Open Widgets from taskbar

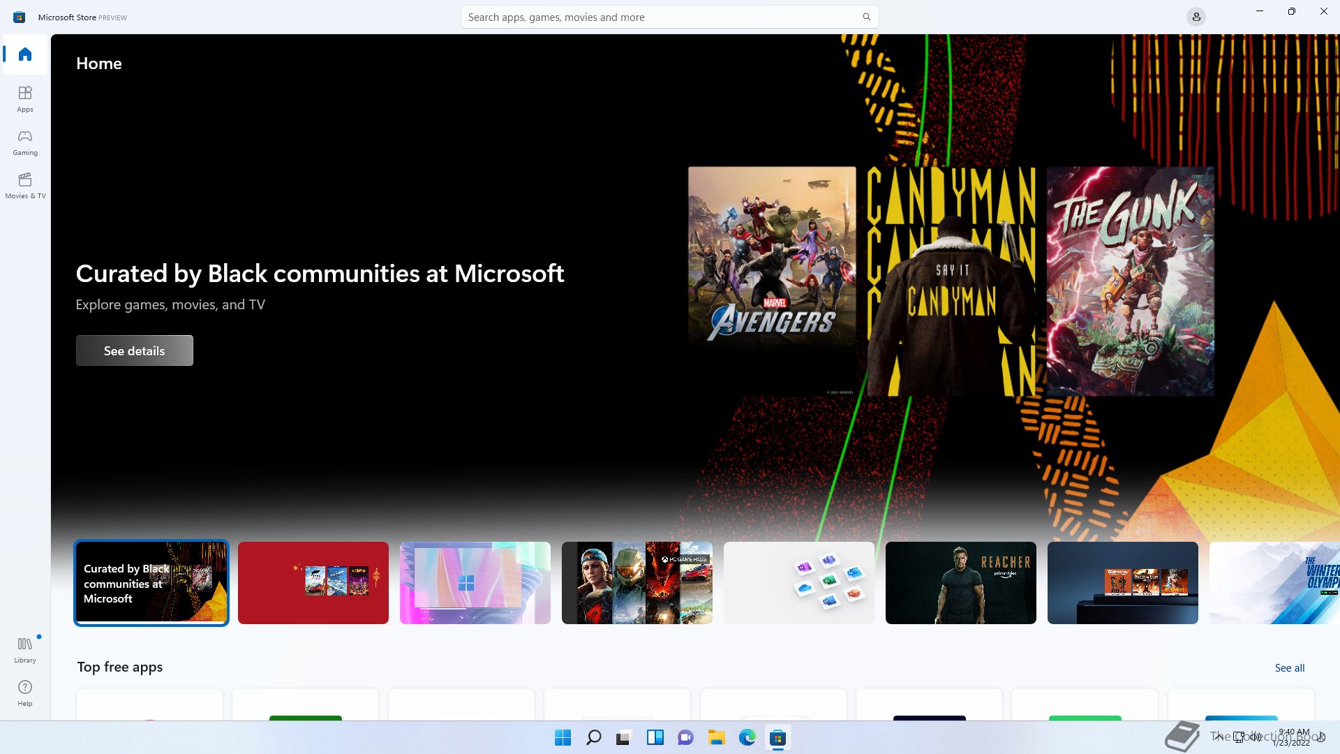coord(655,738)
